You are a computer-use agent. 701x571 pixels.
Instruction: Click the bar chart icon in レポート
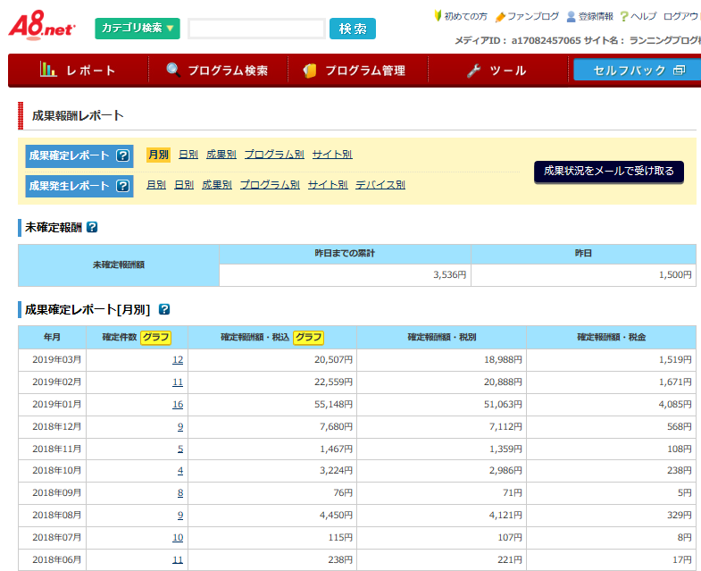pos(48,70)
